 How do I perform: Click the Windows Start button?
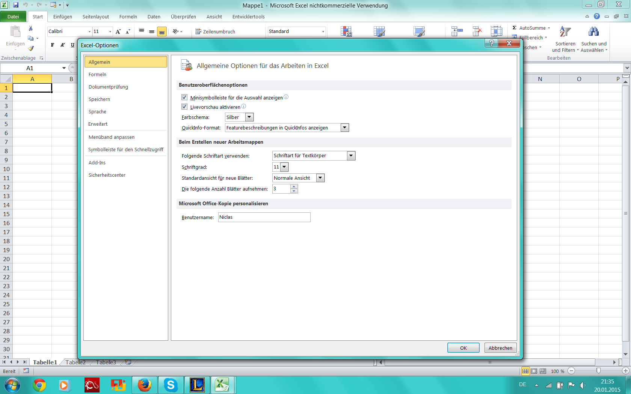pyautogui.click(x=12, y=385)
